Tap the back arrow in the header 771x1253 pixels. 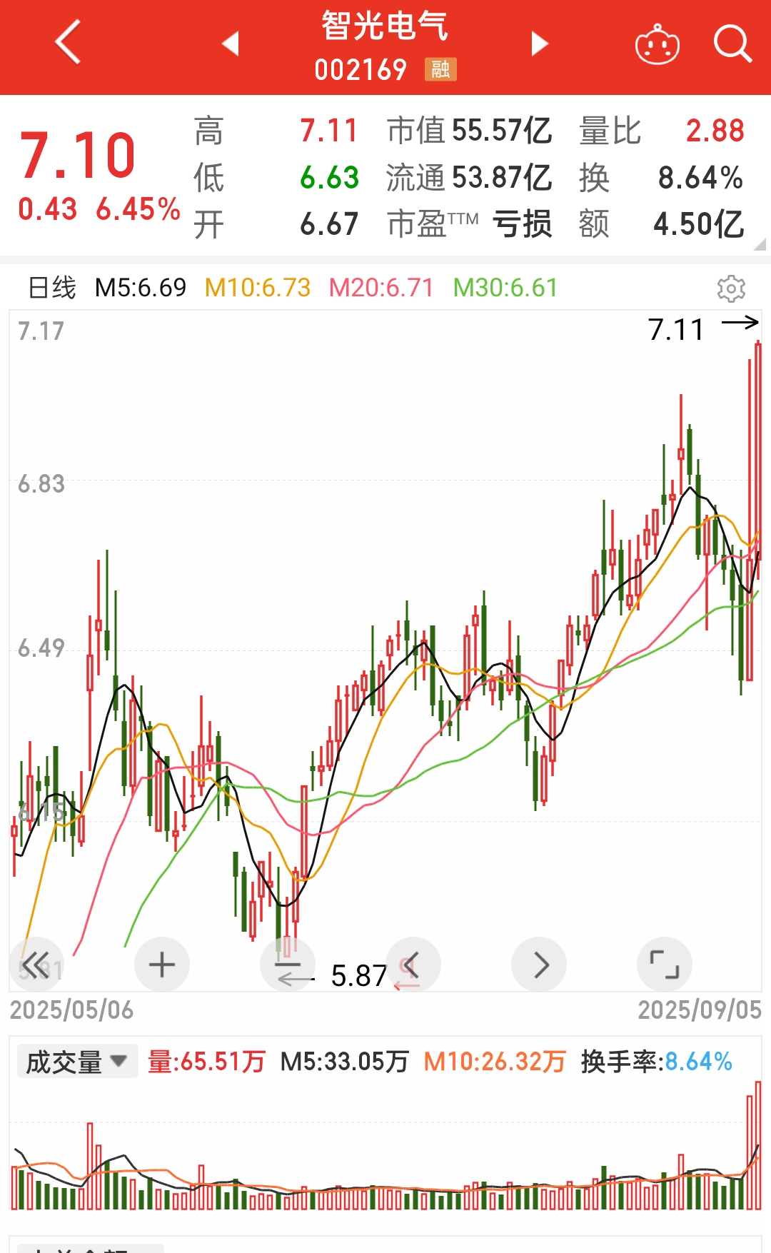(x=68, y=42)
